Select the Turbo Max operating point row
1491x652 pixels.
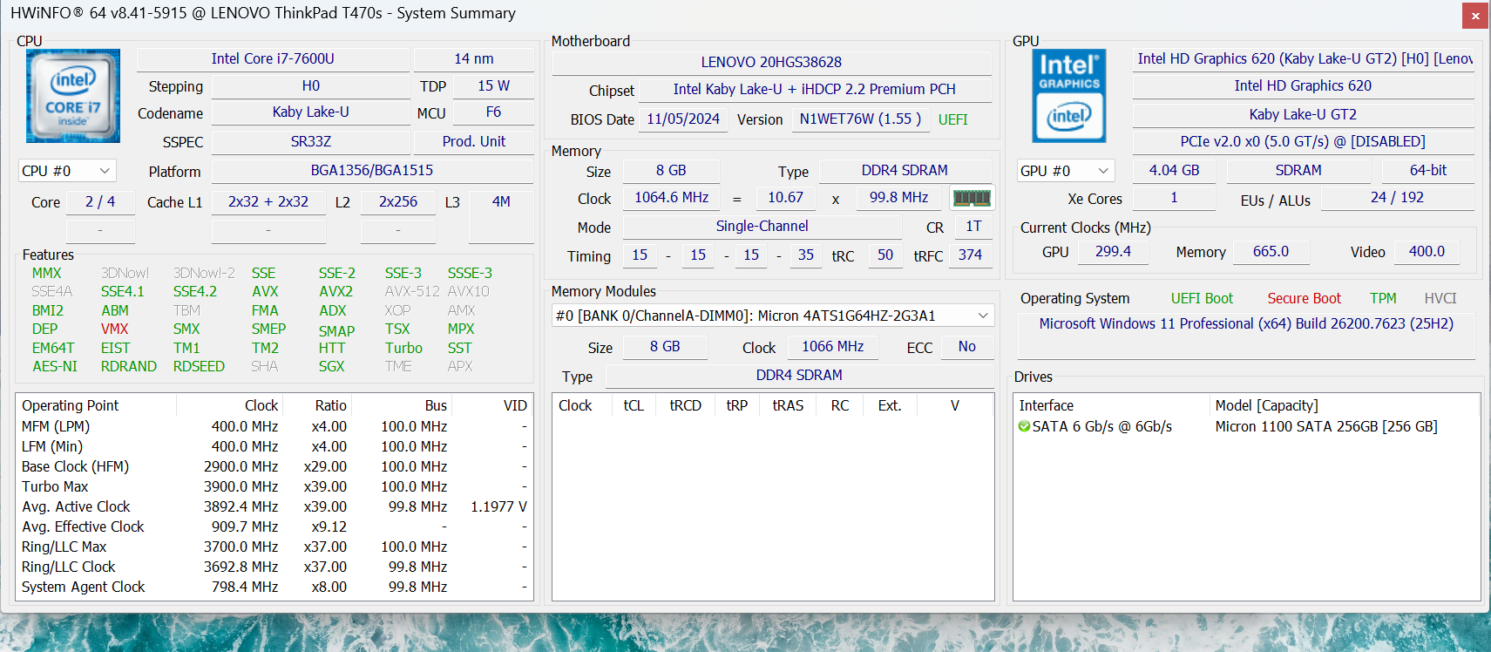click(274, 486)
